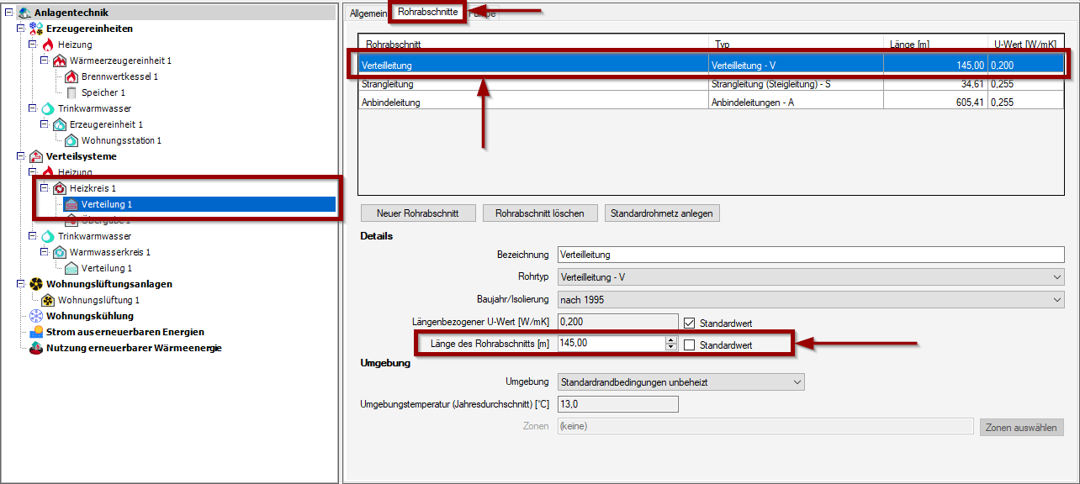Switch to the Rohrabschnitte tab

(x=427, y=13)
